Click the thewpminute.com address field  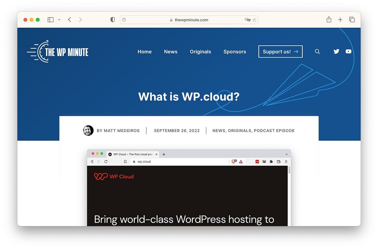click(189, 20)
